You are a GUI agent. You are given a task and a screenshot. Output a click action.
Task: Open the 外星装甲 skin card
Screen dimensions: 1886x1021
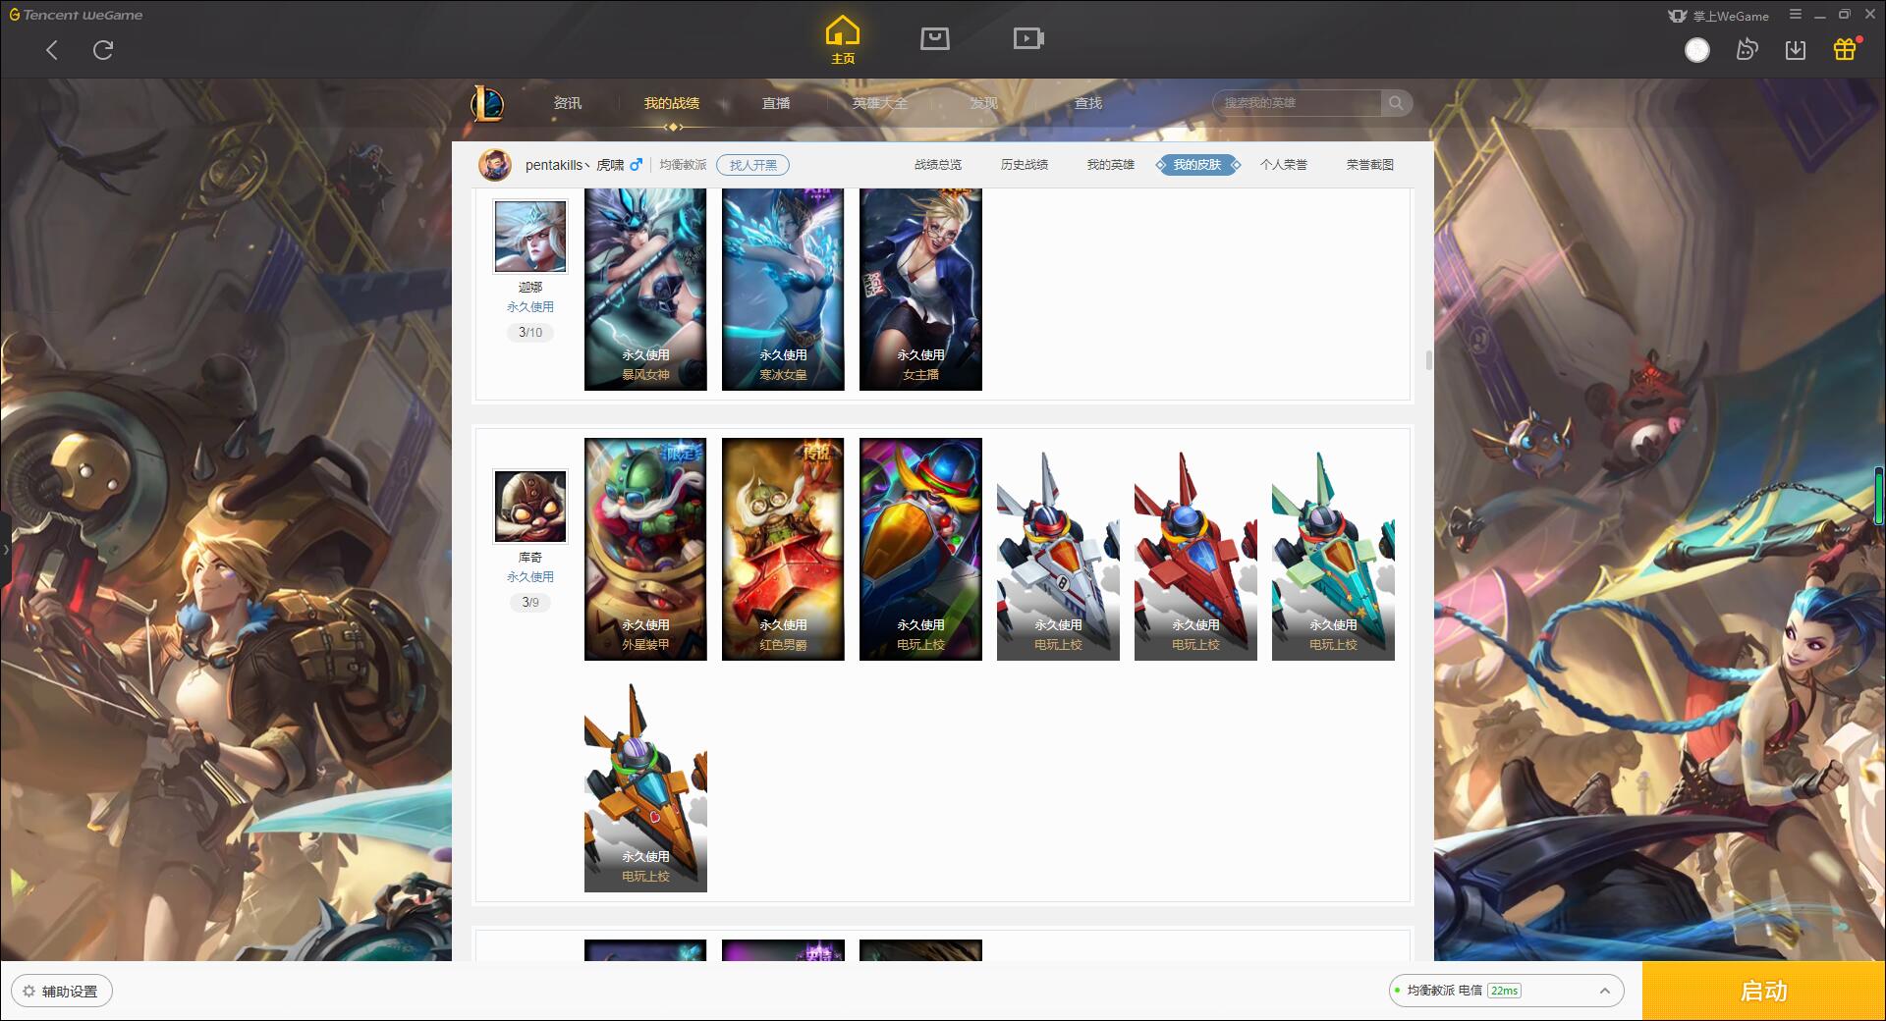click(x=645, y=549)
